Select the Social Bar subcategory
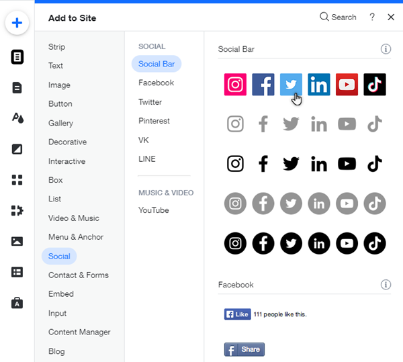This screenshot has width=403, height=362. 156,64
